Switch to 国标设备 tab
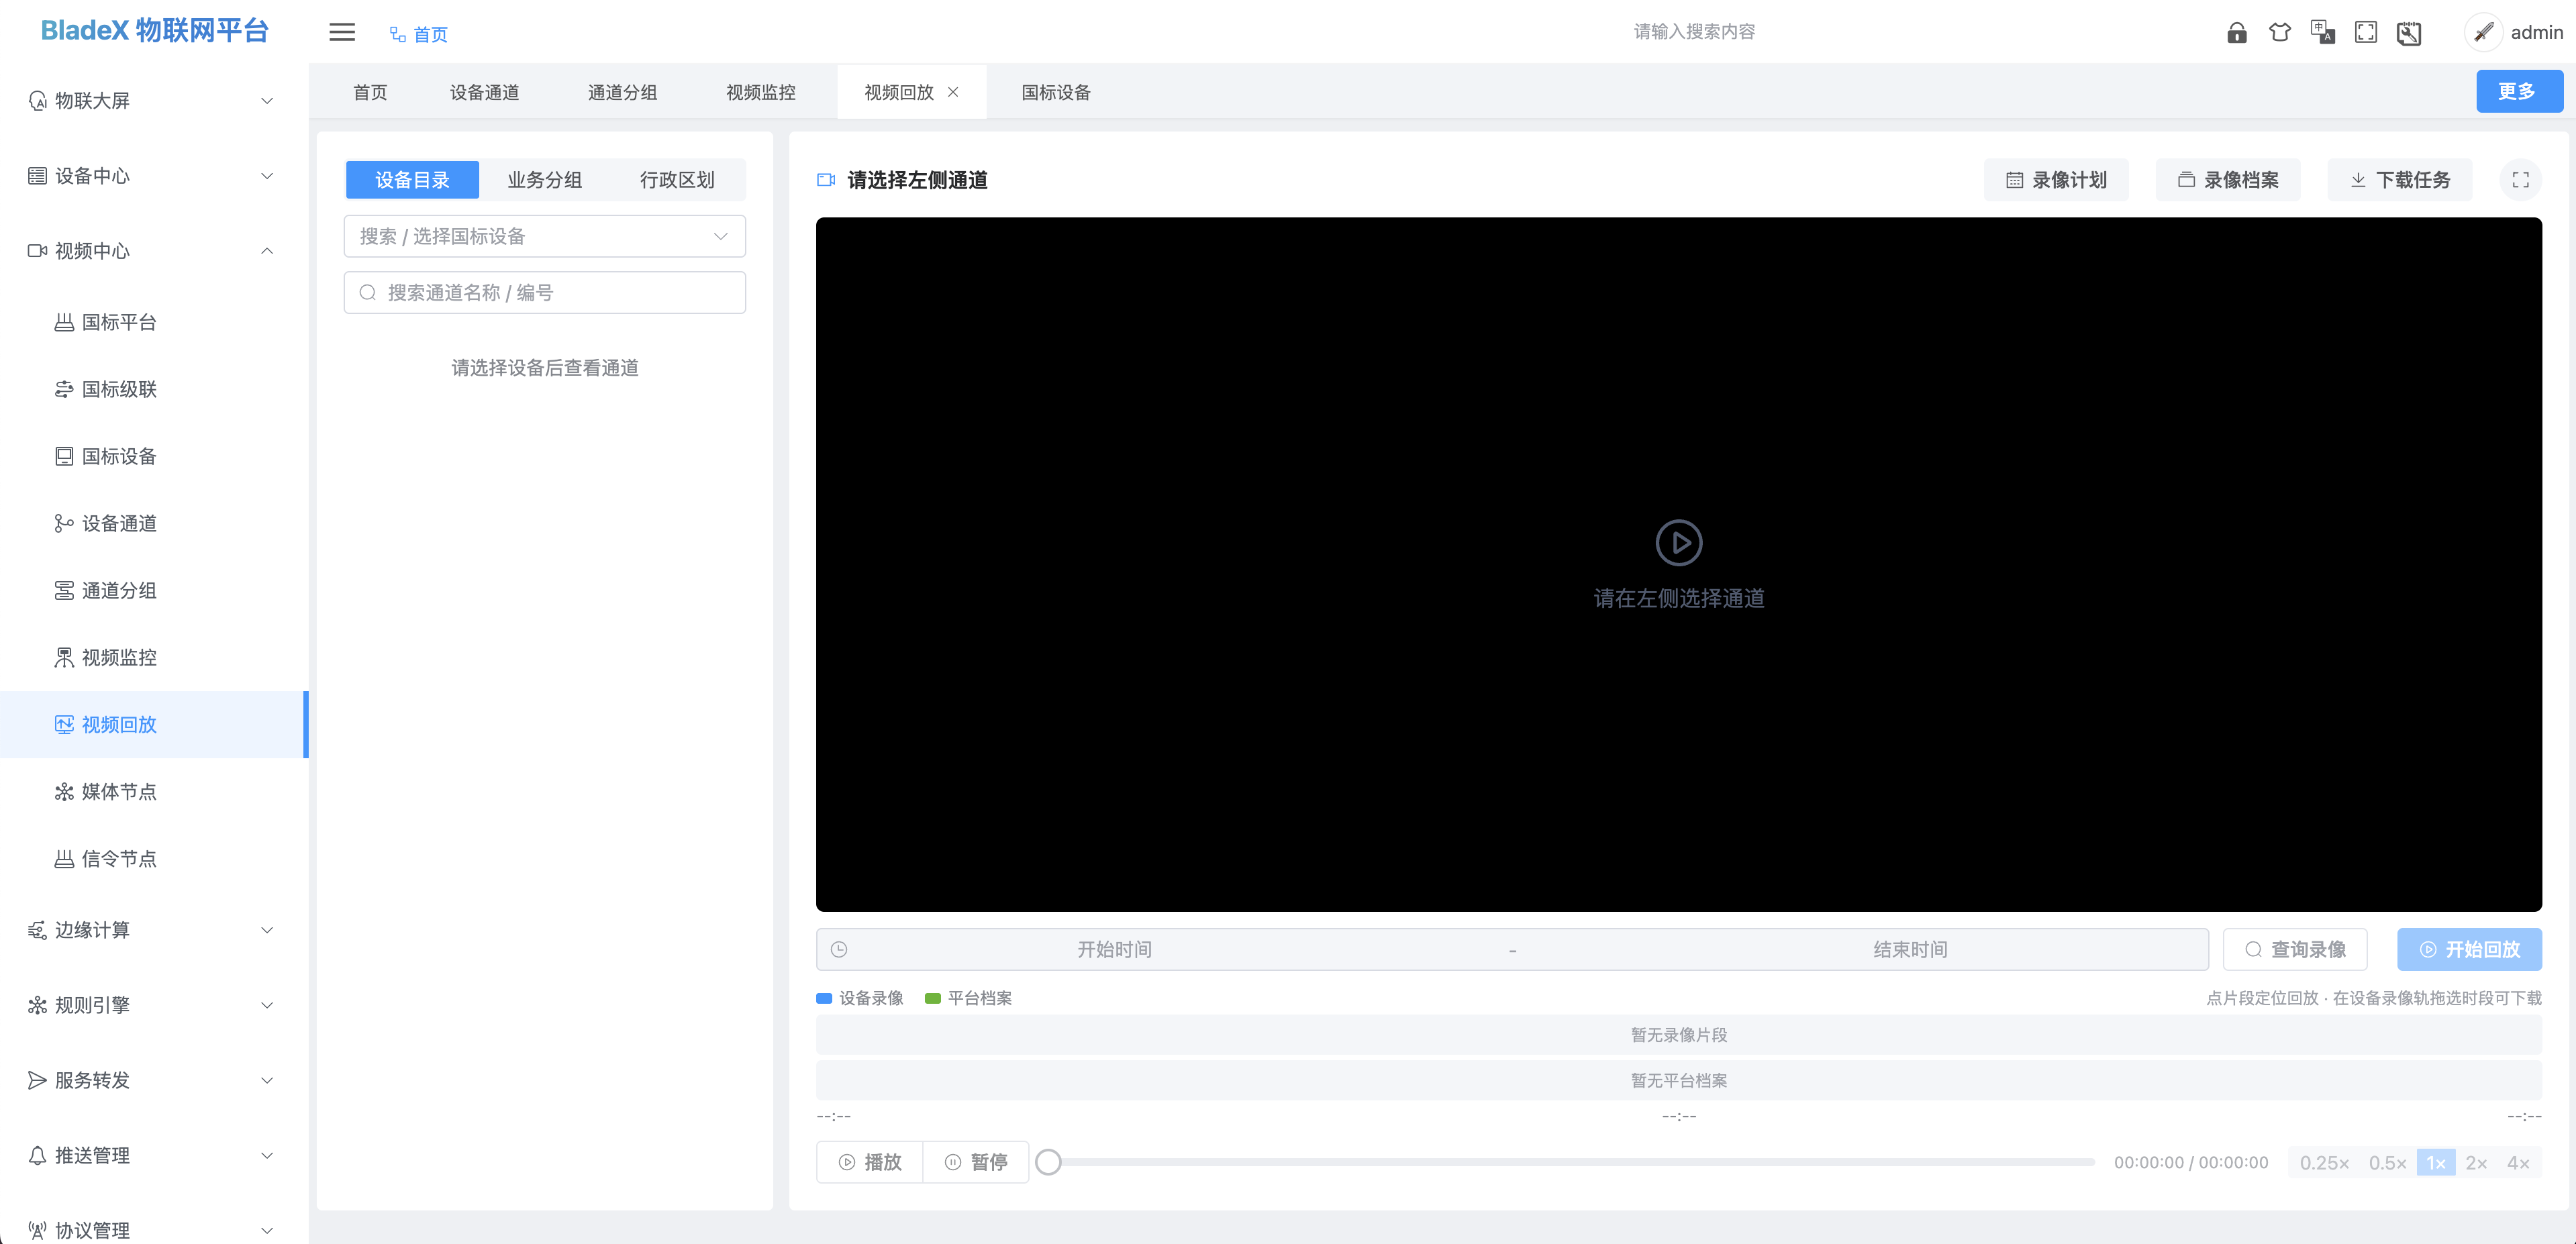This screenshot has height=1244, width=2576. pos(1056,92)
